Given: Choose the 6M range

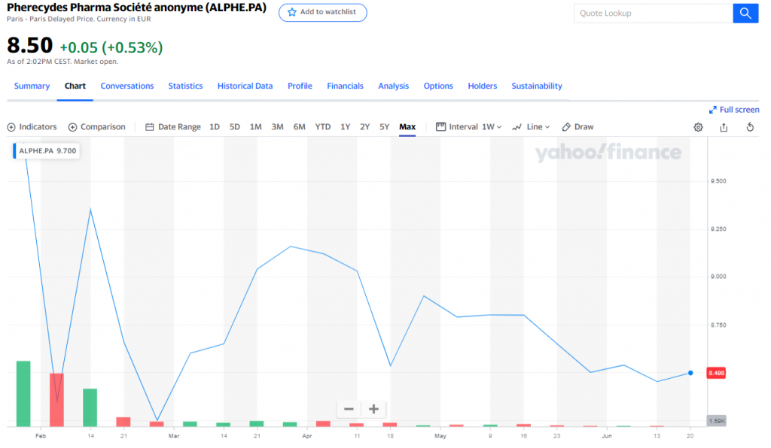Looking at the screenshot, I should pyautogui.click(x=300, y=127).
